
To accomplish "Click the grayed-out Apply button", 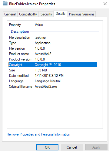I will pyautogui.click(x=96, y=147).
